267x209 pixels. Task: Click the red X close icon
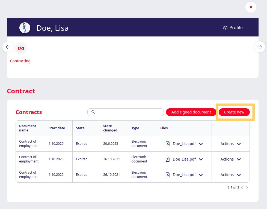click(251, 7)
